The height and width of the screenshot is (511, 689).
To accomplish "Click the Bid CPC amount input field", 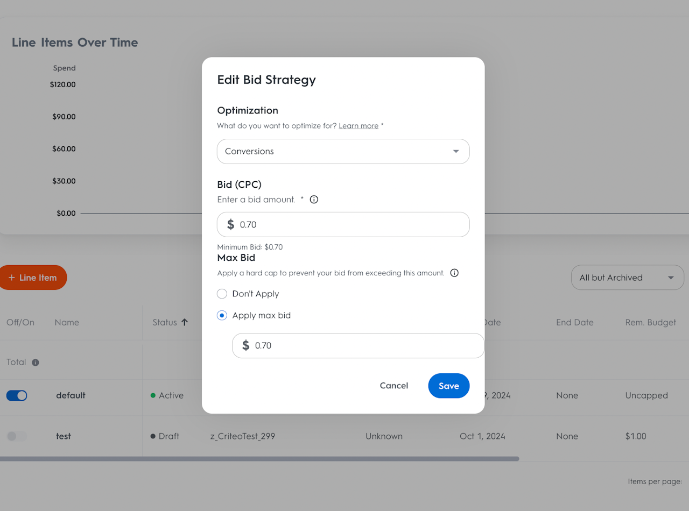I will coord(343,224).
